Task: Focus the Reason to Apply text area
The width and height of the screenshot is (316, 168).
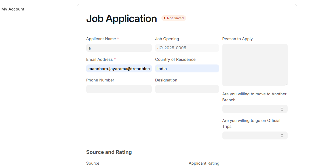Action: [x=255, y=65]
